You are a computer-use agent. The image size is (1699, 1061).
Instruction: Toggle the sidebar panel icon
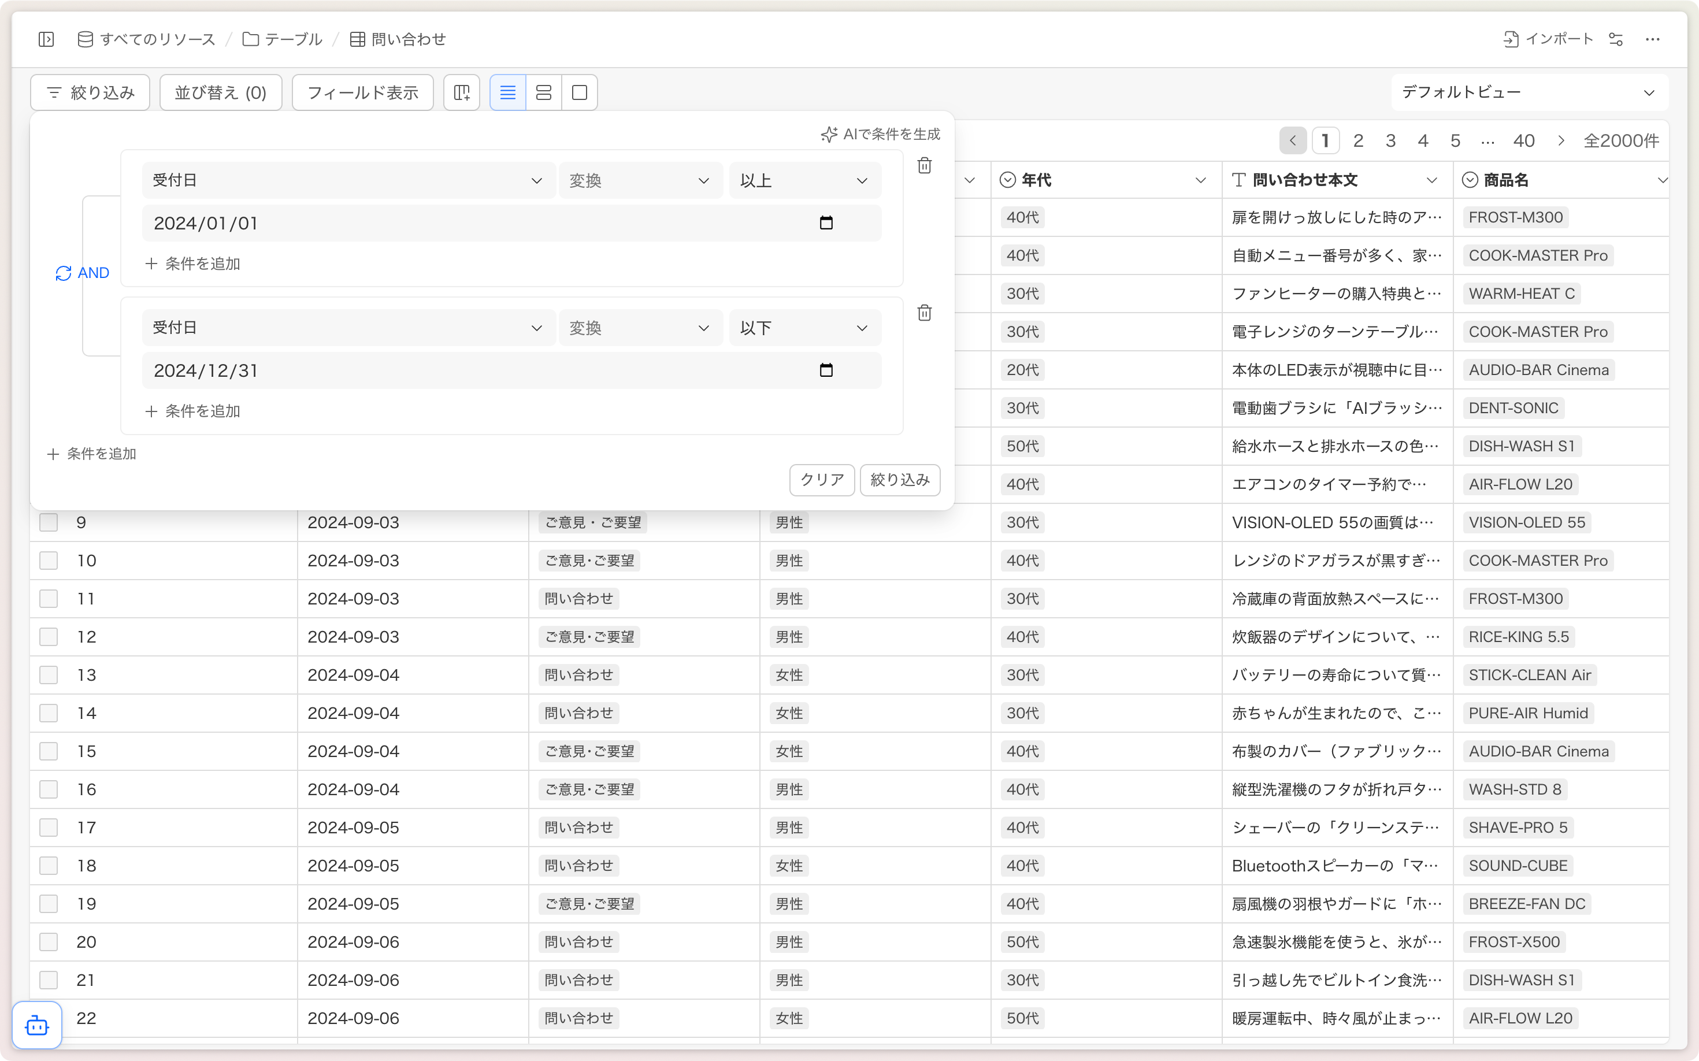tap(46, 39)
